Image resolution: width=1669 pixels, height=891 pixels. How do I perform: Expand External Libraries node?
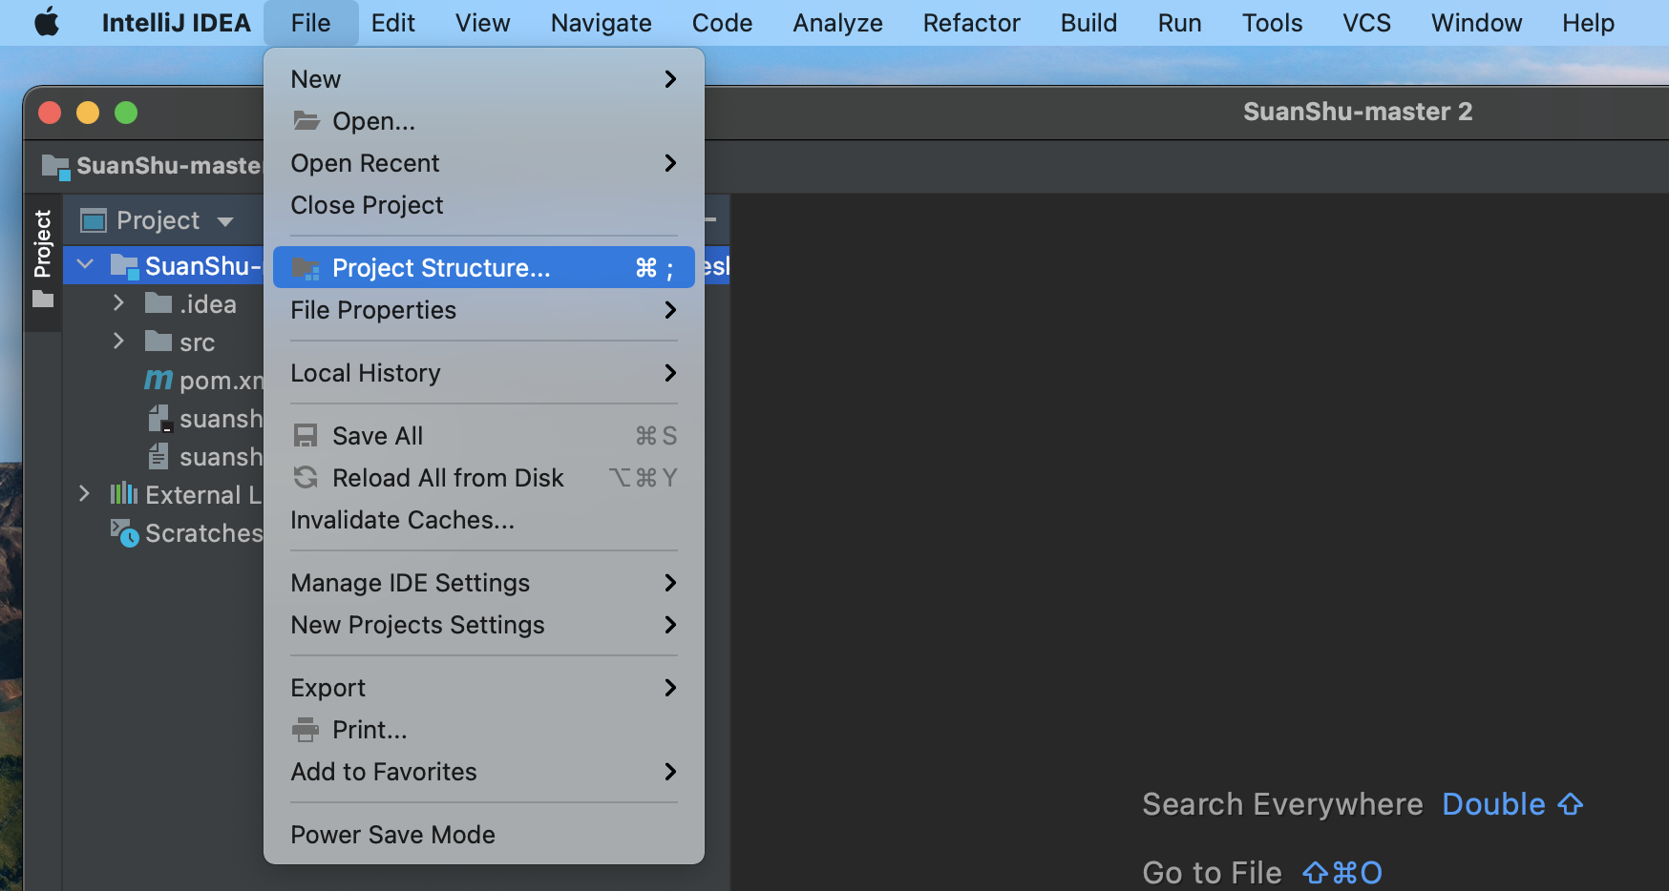click(84, 493)
